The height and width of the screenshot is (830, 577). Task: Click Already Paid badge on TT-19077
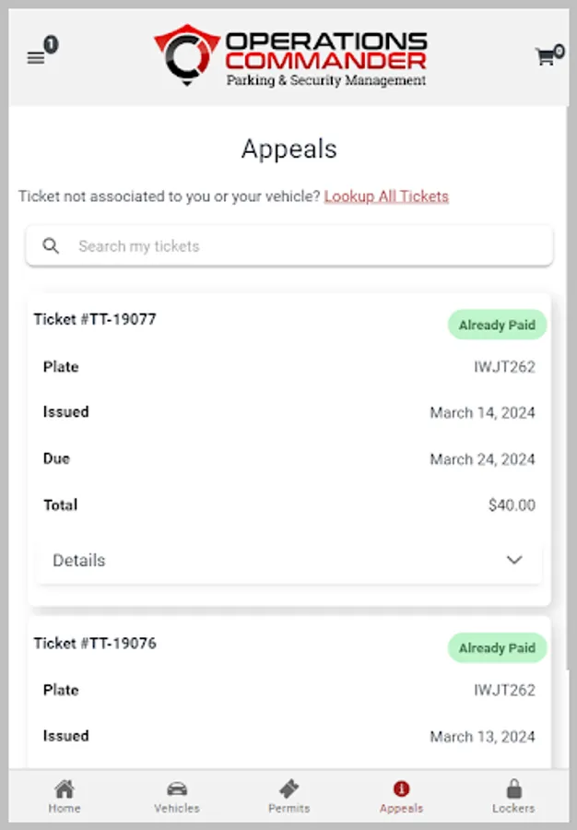(497, 325)
